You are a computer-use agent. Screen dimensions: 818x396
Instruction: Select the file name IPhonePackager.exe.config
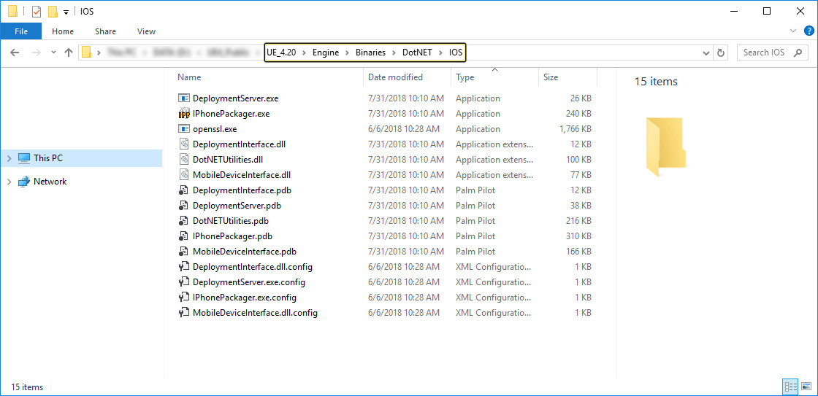[245, 298]
